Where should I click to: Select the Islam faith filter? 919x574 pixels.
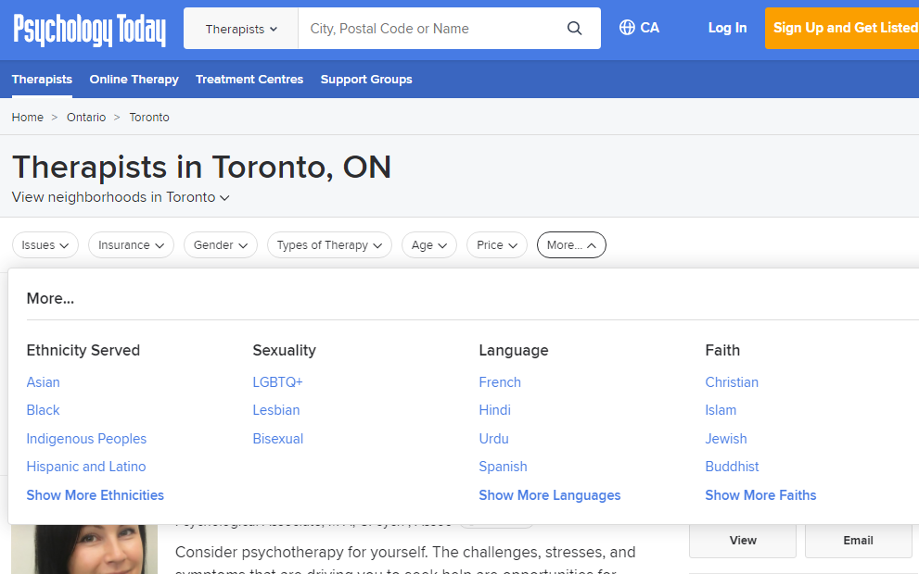click(x=721, y=410)
